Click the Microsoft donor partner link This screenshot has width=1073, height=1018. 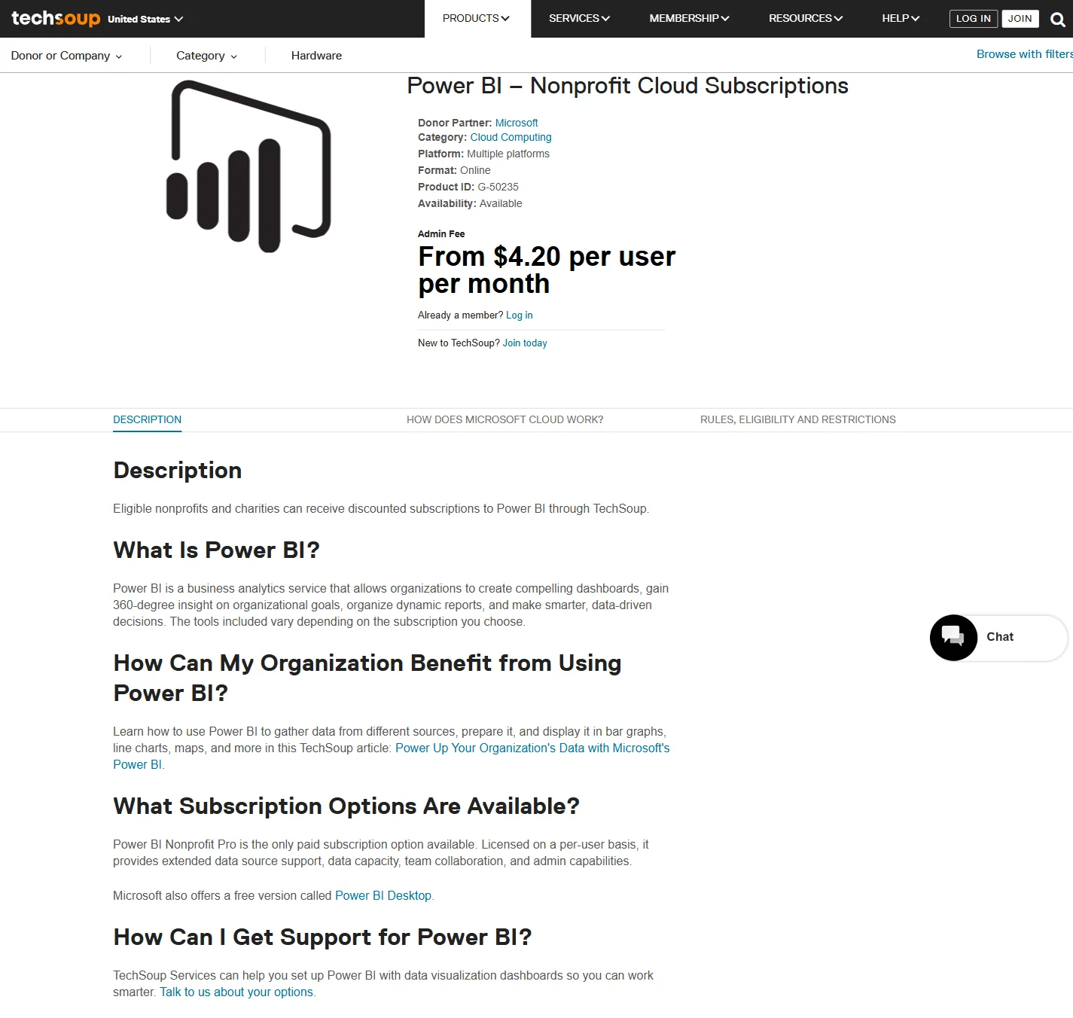pyautogui.click(x=517, y=123)
